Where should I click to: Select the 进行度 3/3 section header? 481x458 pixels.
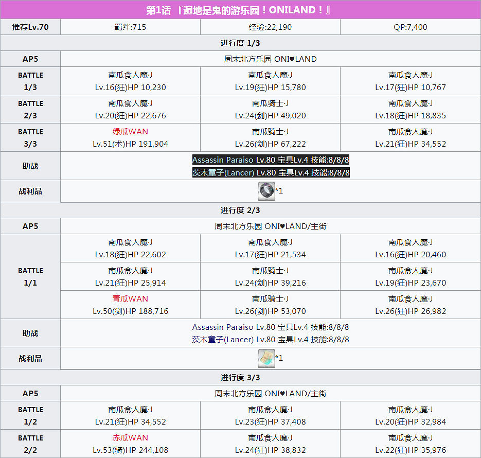[x=240, y=377]
